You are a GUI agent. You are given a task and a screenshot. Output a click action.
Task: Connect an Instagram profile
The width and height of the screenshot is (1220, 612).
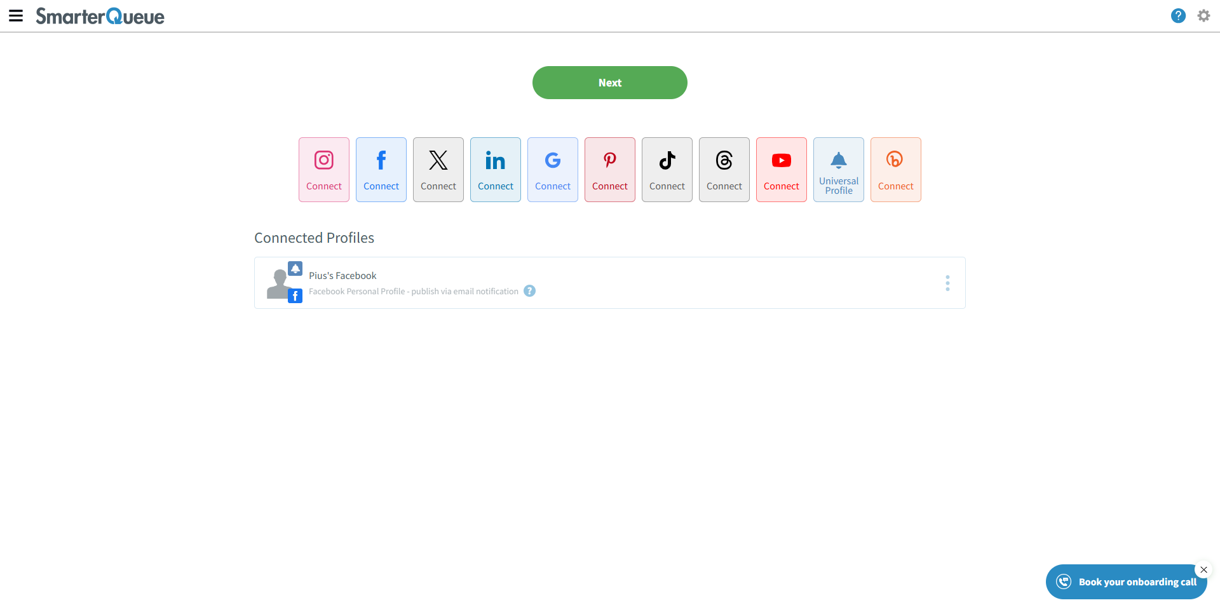point(324,170)
